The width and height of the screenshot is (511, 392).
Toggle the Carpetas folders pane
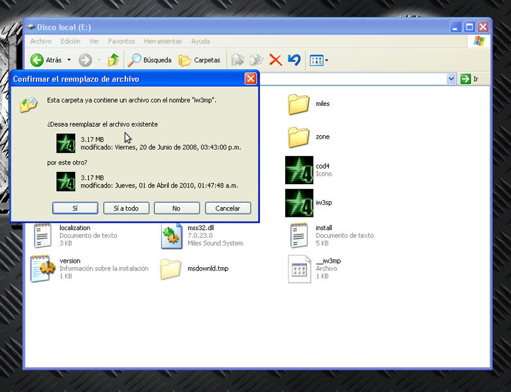coord(200,60)
